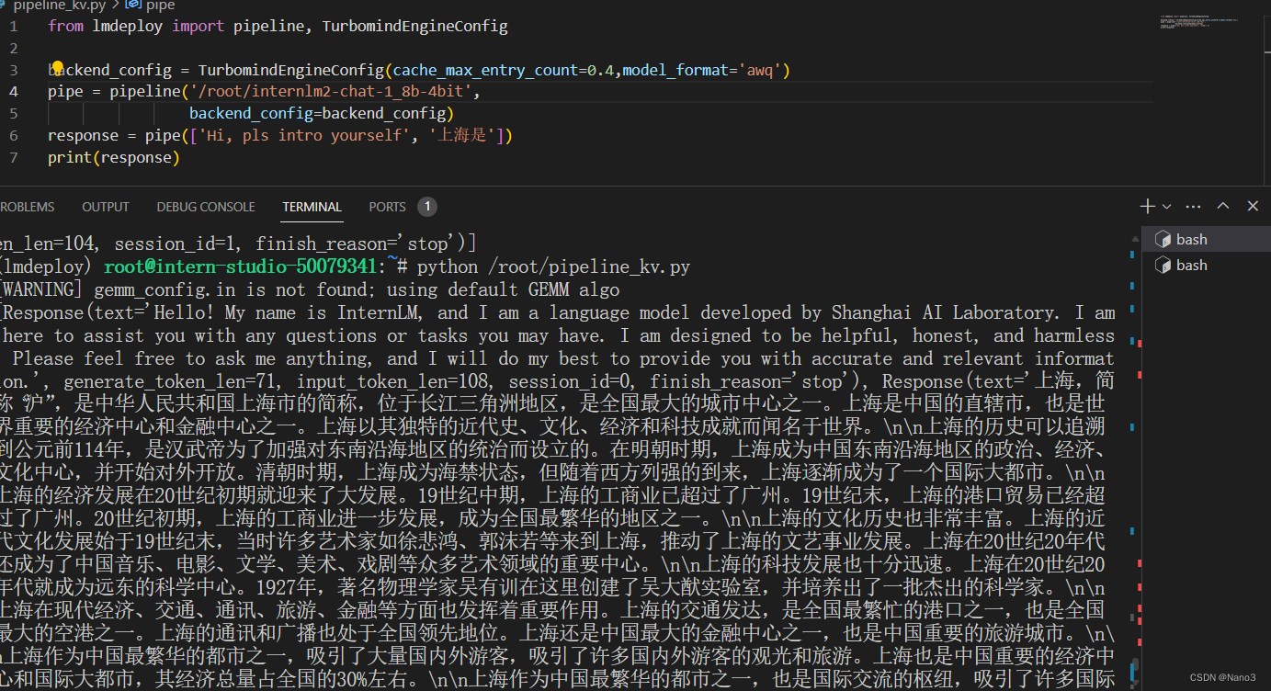Open the launch profile dropdown arrow
This screenshot has height=691, width=1271.
click(x=1166, y=207)
